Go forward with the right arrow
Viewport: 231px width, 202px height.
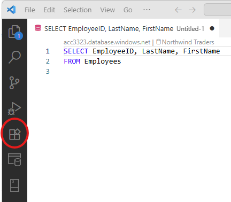192,10
